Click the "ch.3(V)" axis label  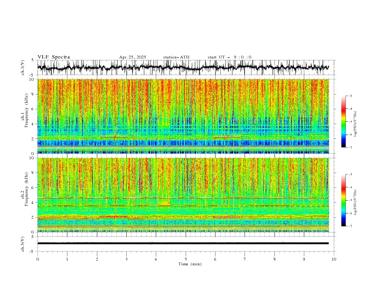tap(23, 244)
